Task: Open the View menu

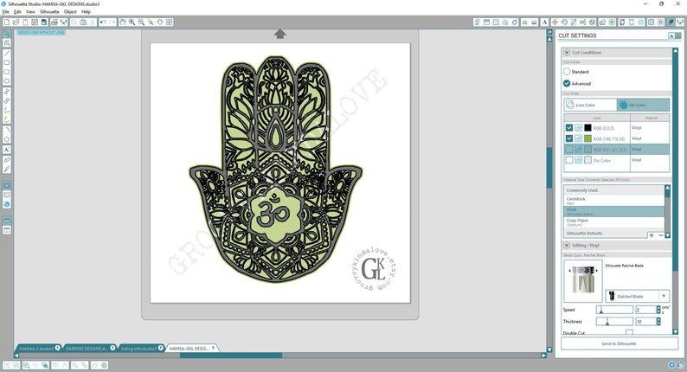Action: (30, 12)
